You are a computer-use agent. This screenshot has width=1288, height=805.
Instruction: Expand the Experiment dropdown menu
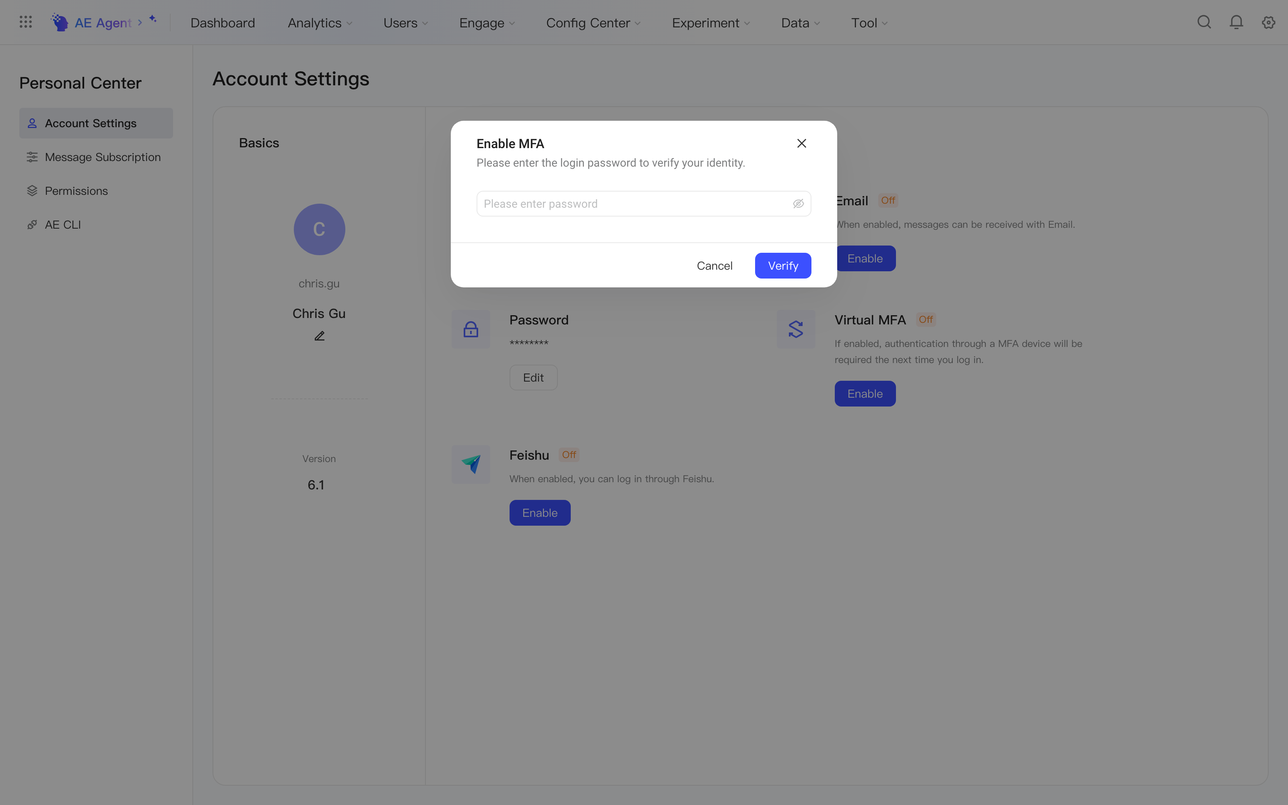pos(710,23)
